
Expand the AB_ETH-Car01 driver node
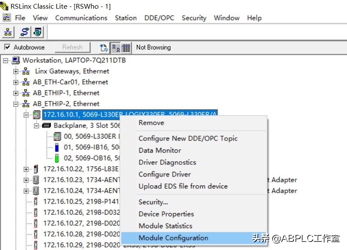[16, 82]
